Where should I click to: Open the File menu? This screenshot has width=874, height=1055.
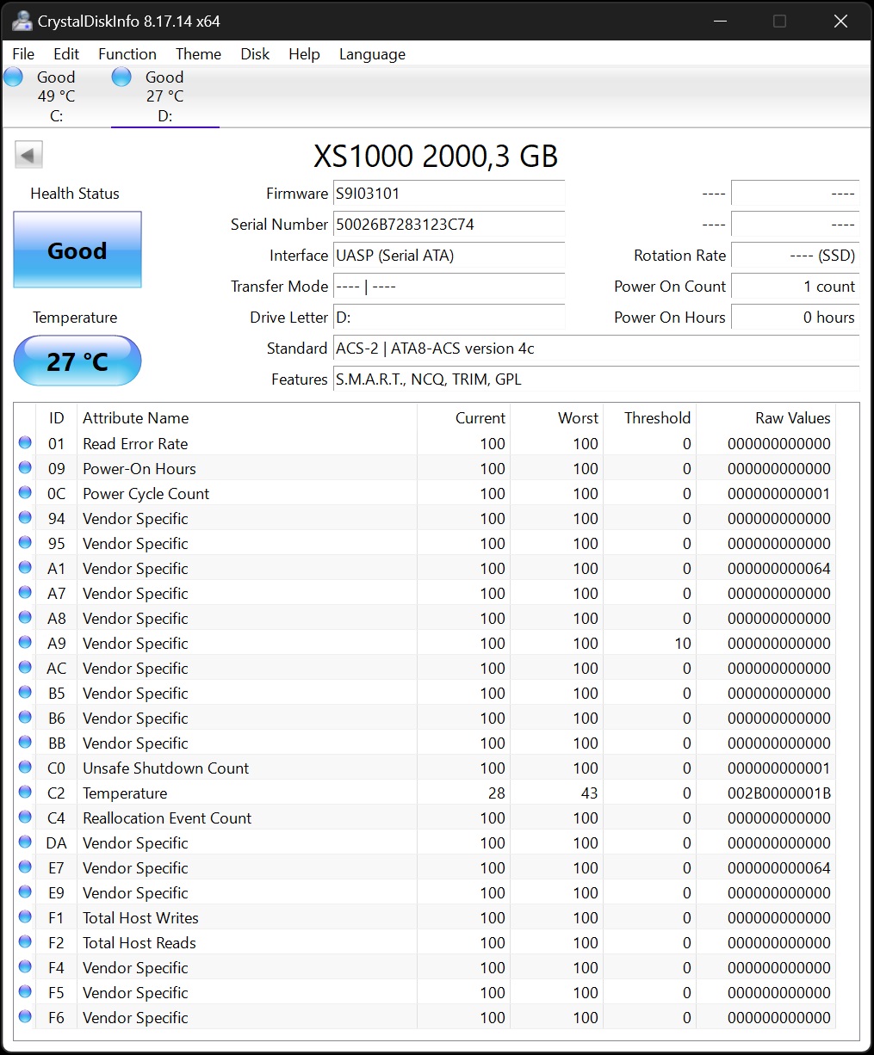pos(23,53)
